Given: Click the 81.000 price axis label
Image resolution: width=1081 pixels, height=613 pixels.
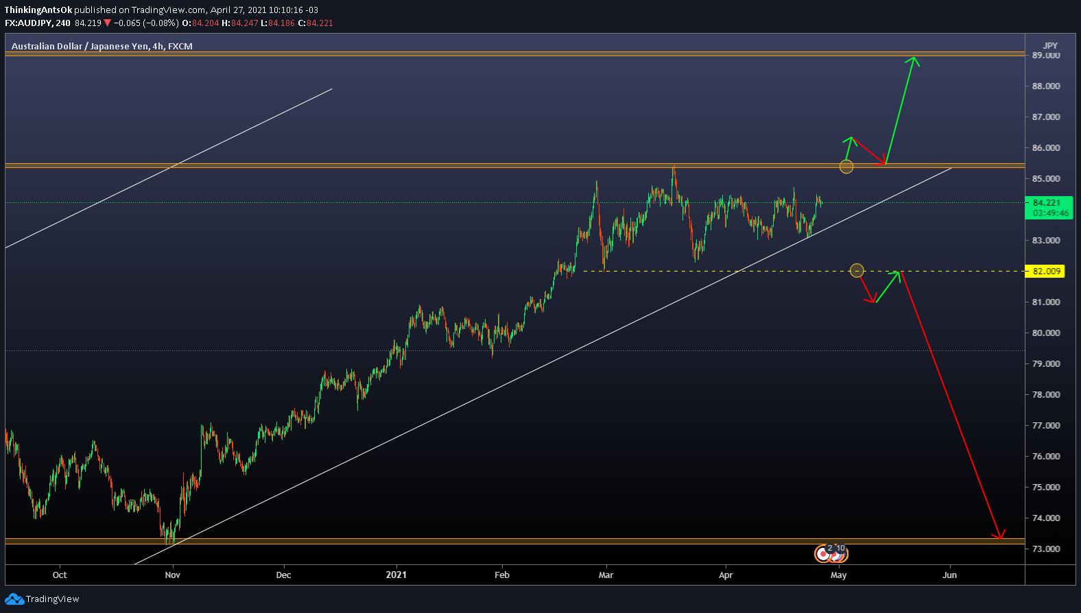Looking at the screenshot, I should pyautogui.click(x=1046, y=302).
